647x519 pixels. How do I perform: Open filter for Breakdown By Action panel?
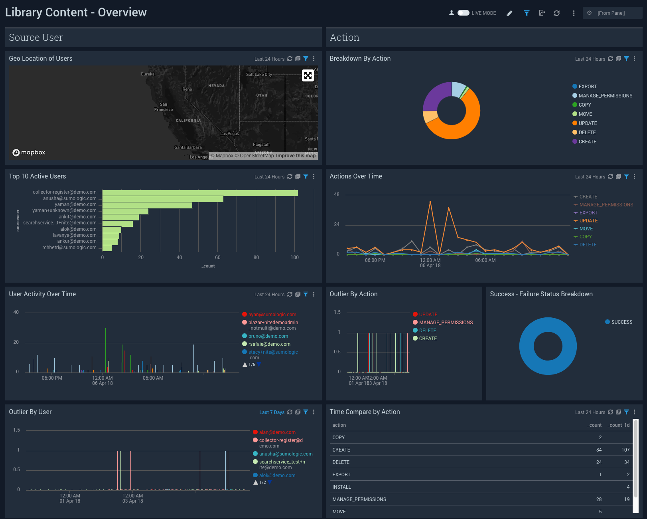coord(626,59)
